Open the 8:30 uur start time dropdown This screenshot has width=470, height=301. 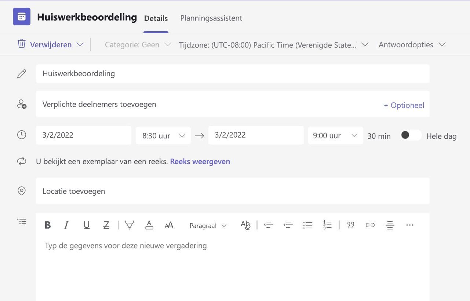(163, 135)
